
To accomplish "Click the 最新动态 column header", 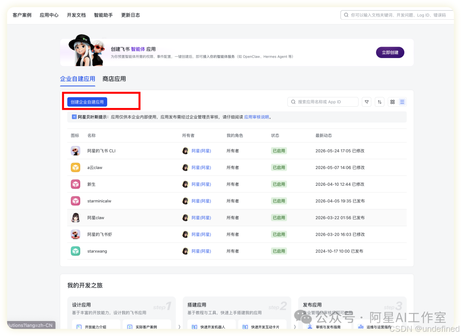I will (x=324, y=135).
